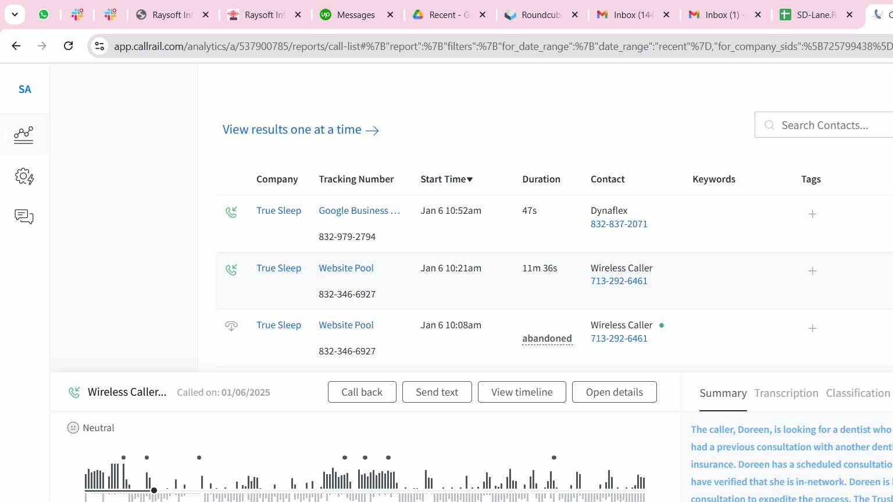Click abandoned call icon for 10:08am row
The width and height of the screenshot is (893, 502).
point(231,326)
